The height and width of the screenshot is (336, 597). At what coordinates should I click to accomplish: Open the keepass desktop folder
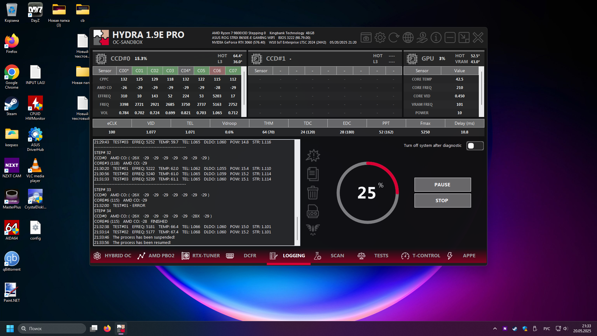(12, 137)
